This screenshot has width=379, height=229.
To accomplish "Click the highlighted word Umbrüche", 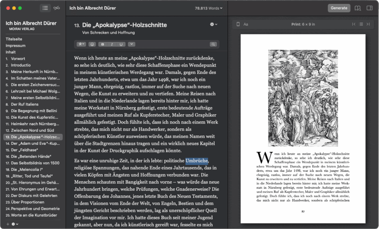I will point(197,161).
